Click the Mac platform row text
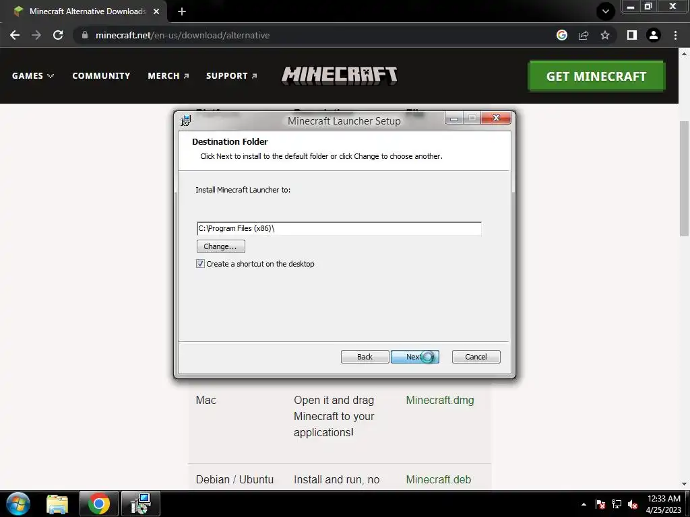Image resolution: width=690 pixels, height=517 pixels. 206,401
